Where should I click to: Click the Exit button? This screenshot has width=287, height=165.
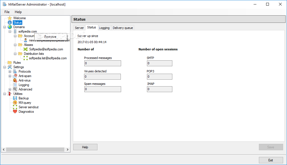(271, 160)
